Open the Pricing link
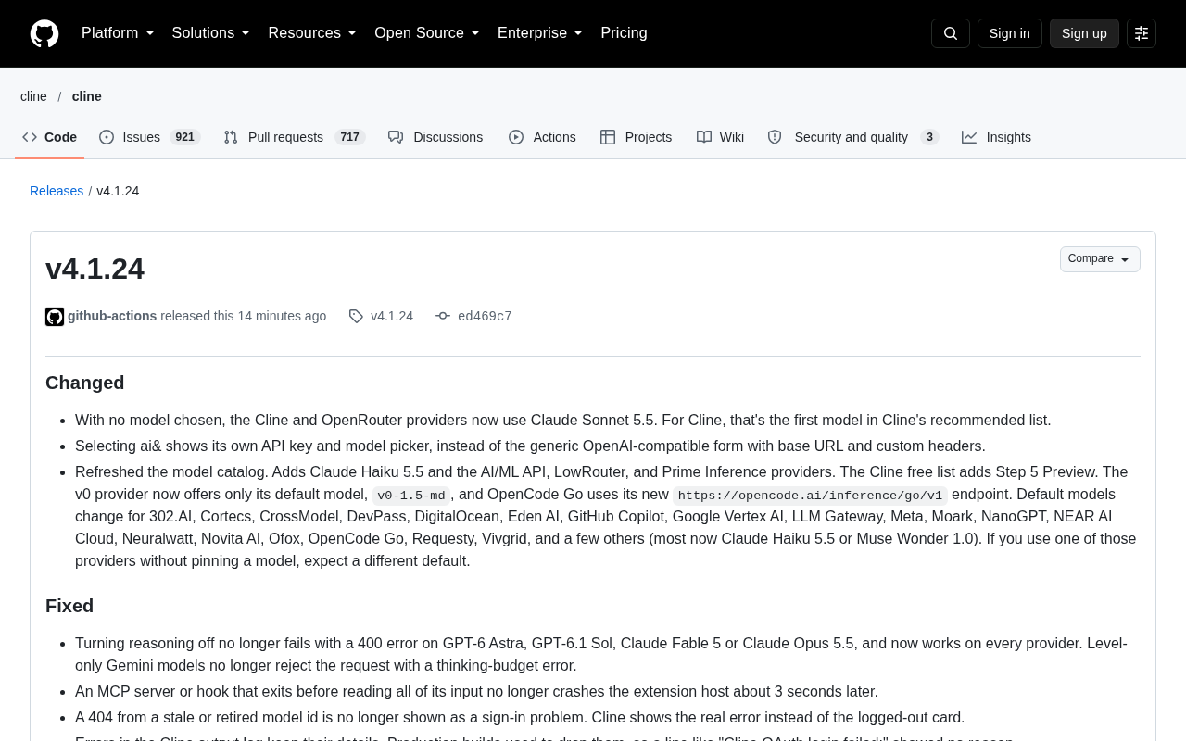The height and width of the screenshot is (741, 1186). 625,33
